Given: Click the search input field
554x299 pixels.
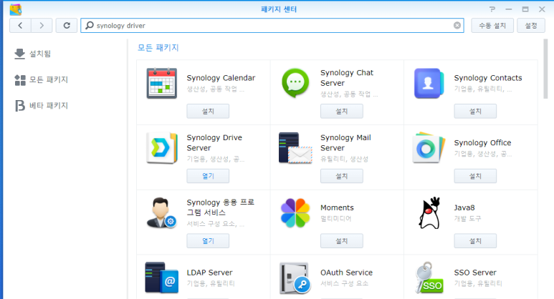Looking at the screenshot, I should [272, 25].
